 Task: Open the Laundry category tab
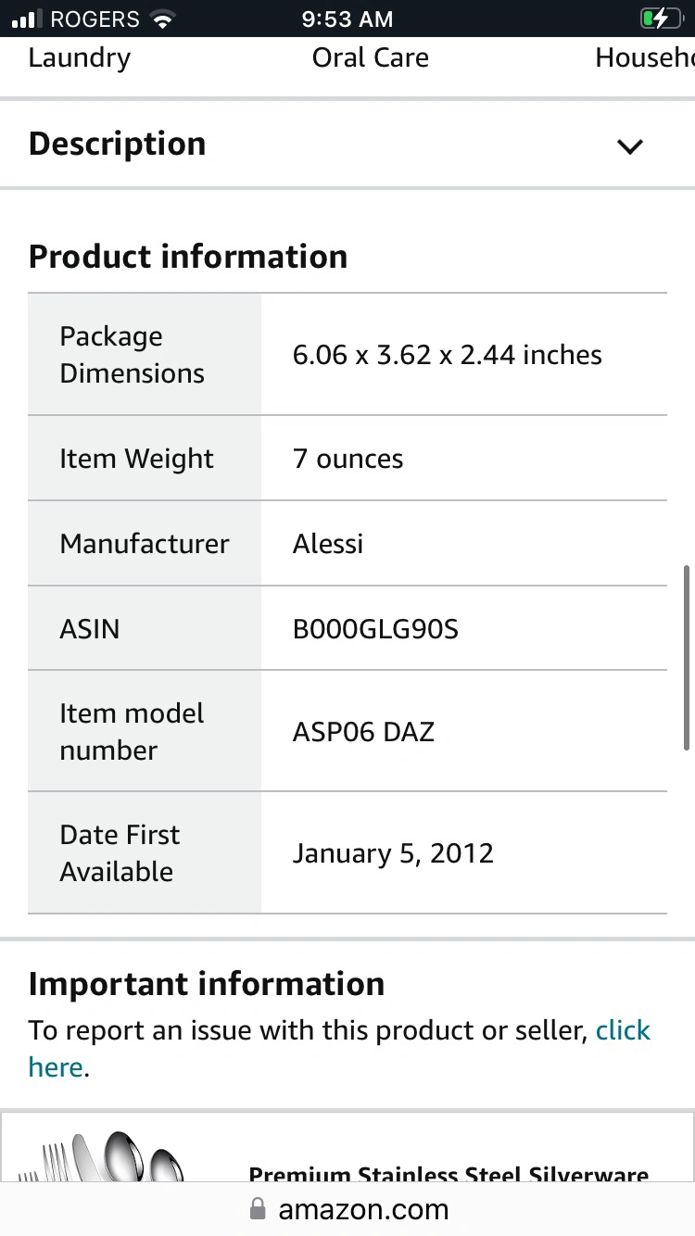coord(80,57)
